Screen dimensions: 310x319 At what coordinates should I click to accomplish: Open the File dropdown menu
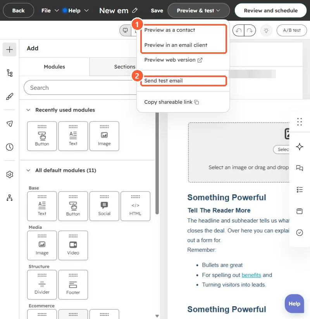[x=50, y=10]
